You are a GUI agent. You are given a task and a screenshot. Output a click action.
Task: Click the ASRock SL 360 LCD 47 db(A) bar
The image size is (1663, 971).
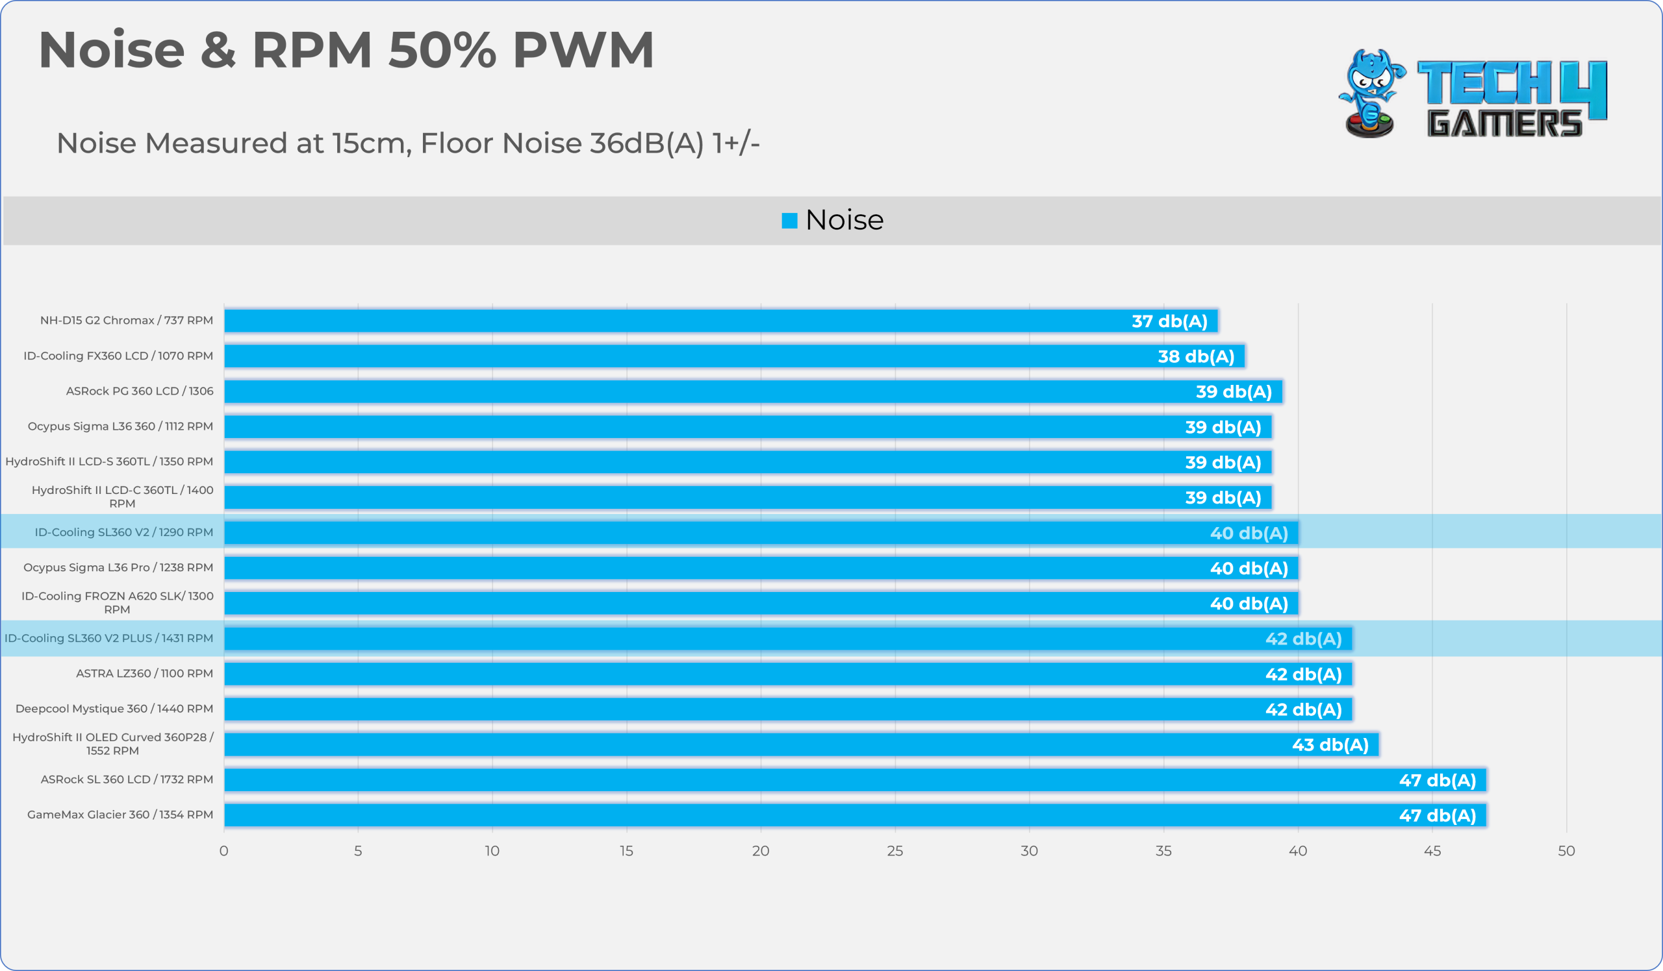click(856, 780)
